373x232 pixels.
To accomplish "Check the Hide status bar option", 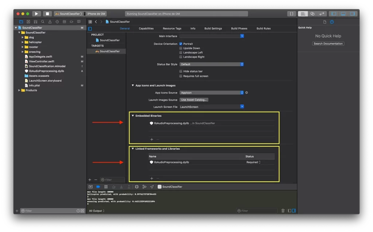I will (x=181, y=71).
